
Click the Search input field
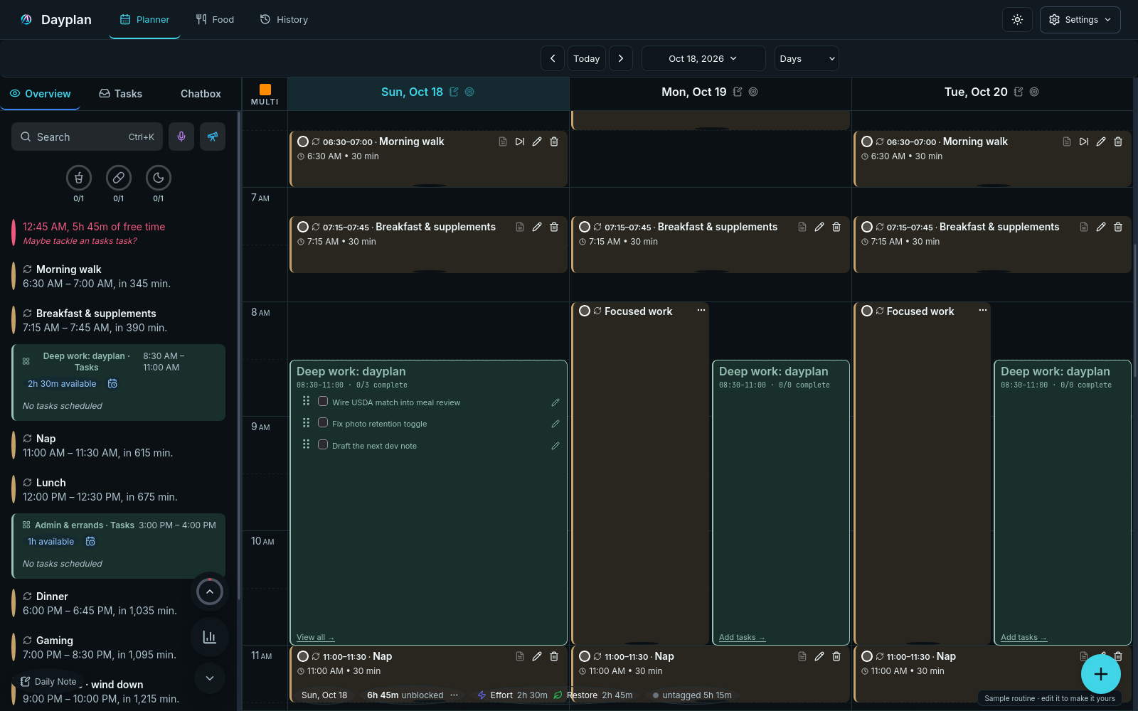pyautogui.click(x=87, y=137)
